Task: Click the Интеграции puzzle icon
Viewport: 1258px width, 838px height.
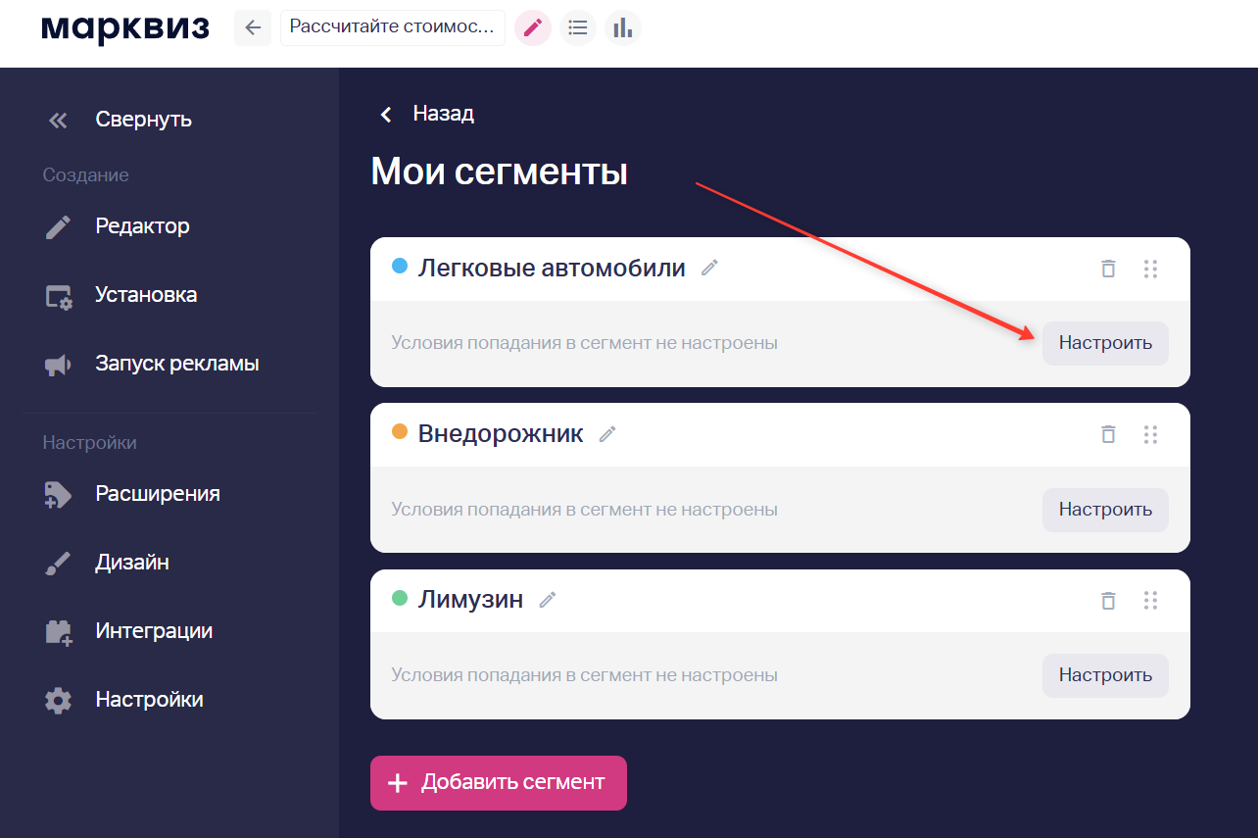Action: 59,632
